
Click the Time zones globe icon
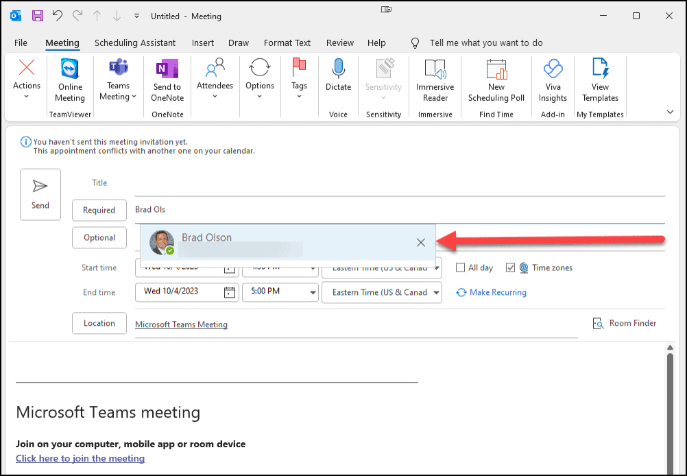pos(524,267)
